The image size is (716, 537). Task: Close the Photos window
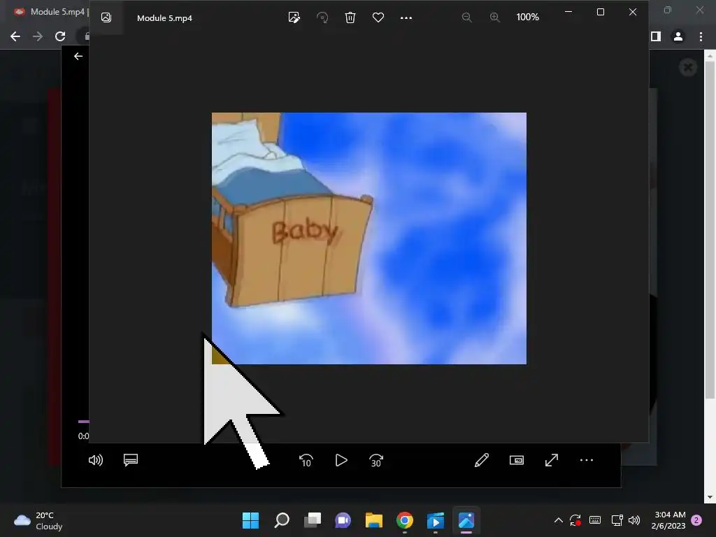tap(632, 12)
